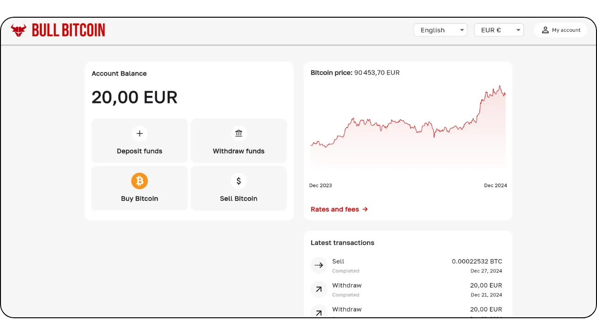Click the Deposit funds label
The width and height of the screenshot is (597, 335).
click(139, 151)
